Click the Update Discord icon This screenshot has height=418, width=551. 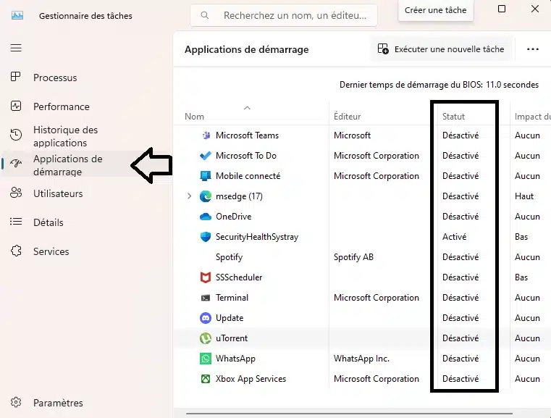(x=206, y=318)
